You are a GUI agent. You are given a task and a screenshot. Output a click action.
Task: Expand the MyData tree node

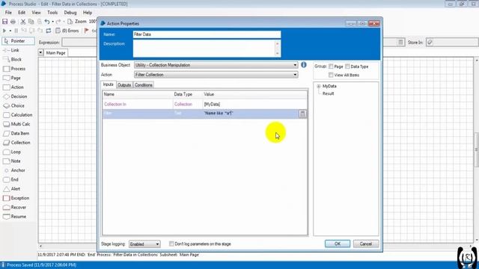click(x=319, y=87)
